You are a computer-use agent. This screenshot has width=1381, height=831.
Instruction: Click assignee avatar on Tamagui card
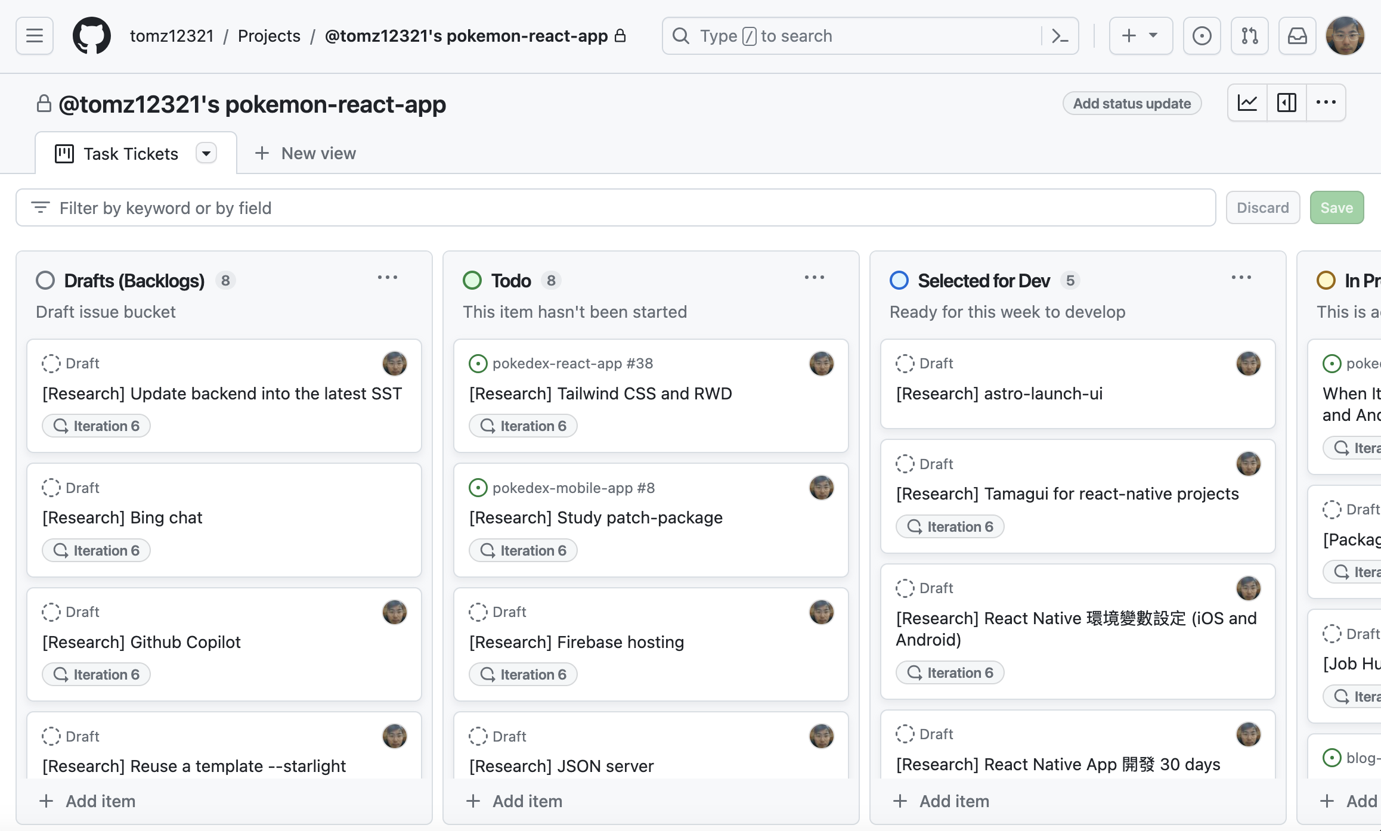pos(1248,464)
